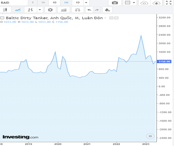Click the 2400.00 price axis label

tap(164, 35)
